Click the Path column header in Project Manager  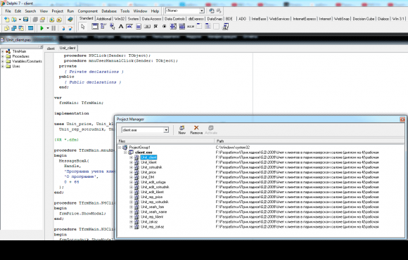point(309,141)
